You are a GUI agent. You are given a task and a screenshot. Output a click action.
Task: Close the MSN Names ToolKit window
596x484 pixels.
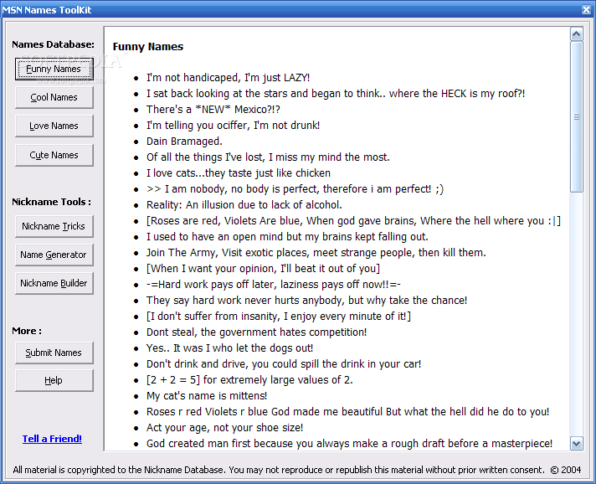[586, 9]
